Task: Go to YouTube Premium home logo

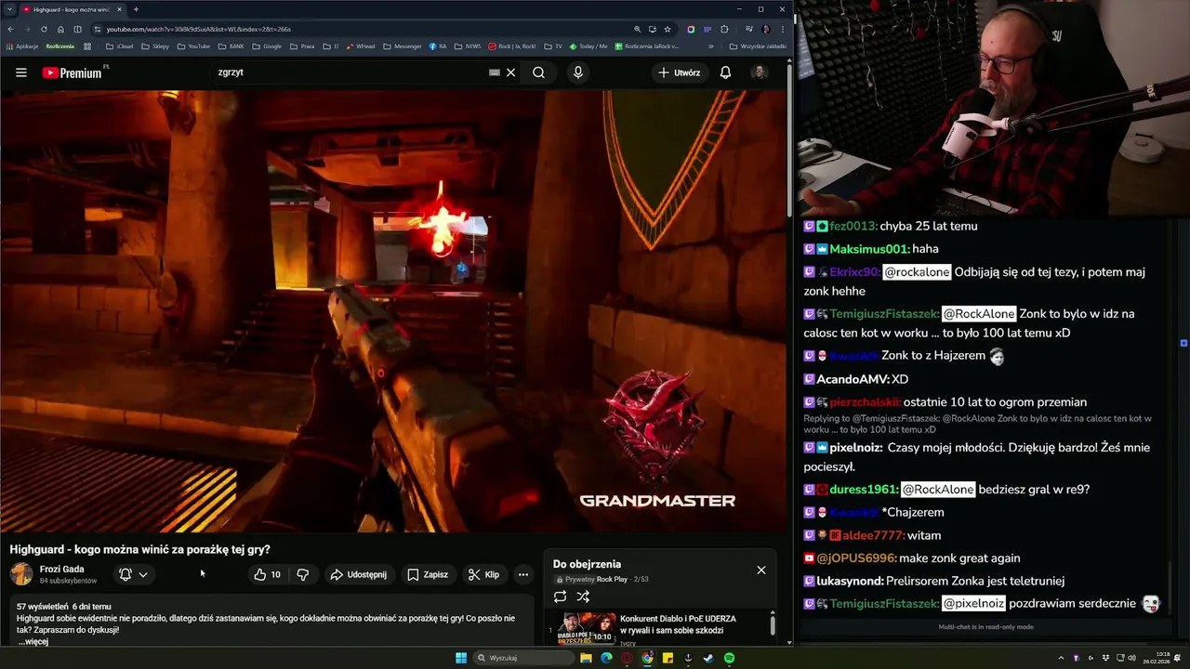Action: point(74,72)
